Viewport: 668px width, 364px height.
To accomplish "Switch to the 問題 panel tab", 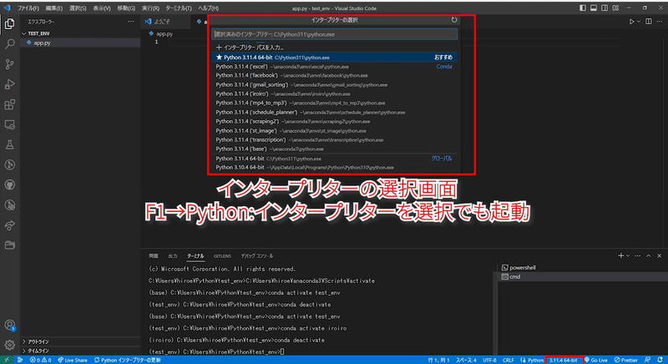I will [154, 255].
